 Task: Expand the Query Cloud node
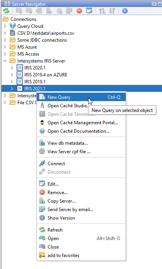tap(5, 26)
